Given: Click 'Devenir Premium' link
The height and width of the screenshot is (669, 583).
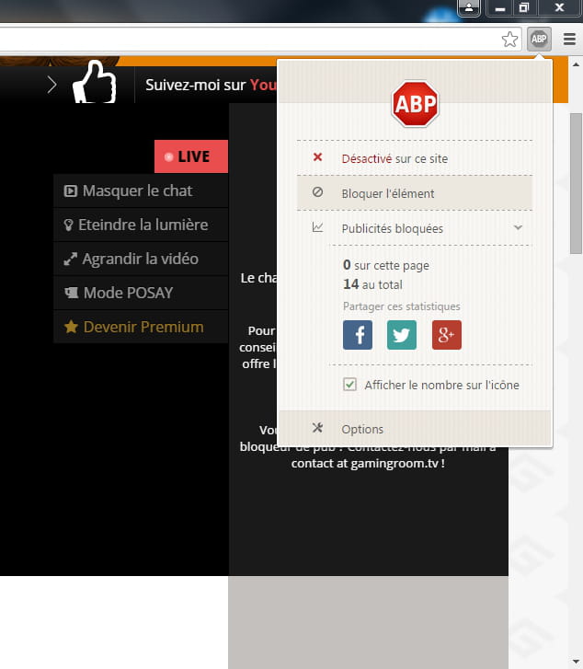Looking at the screenshot, I should pos(141,327).
